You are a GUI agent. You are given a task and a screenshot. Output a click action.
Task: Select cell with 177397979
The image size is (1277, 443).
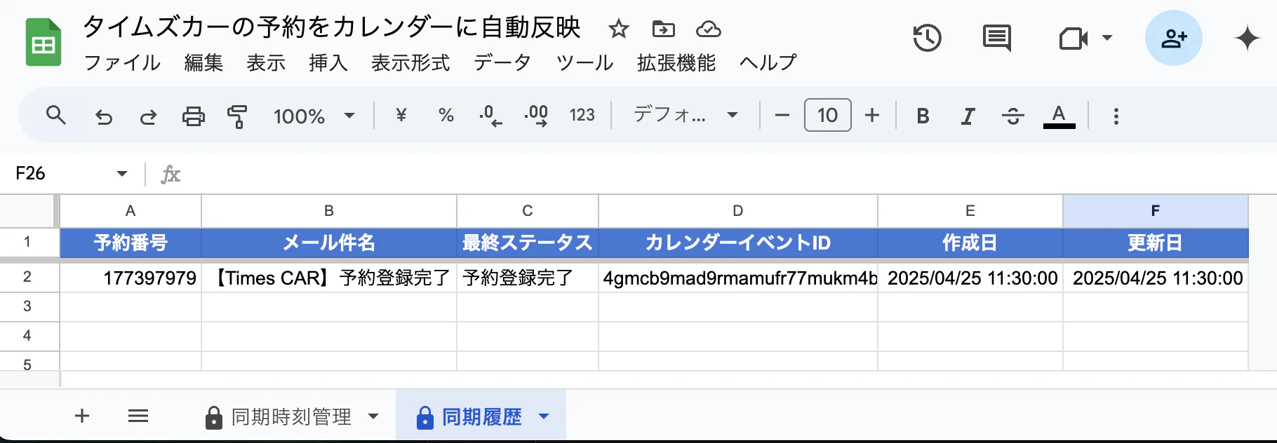(x=131, y=278)
